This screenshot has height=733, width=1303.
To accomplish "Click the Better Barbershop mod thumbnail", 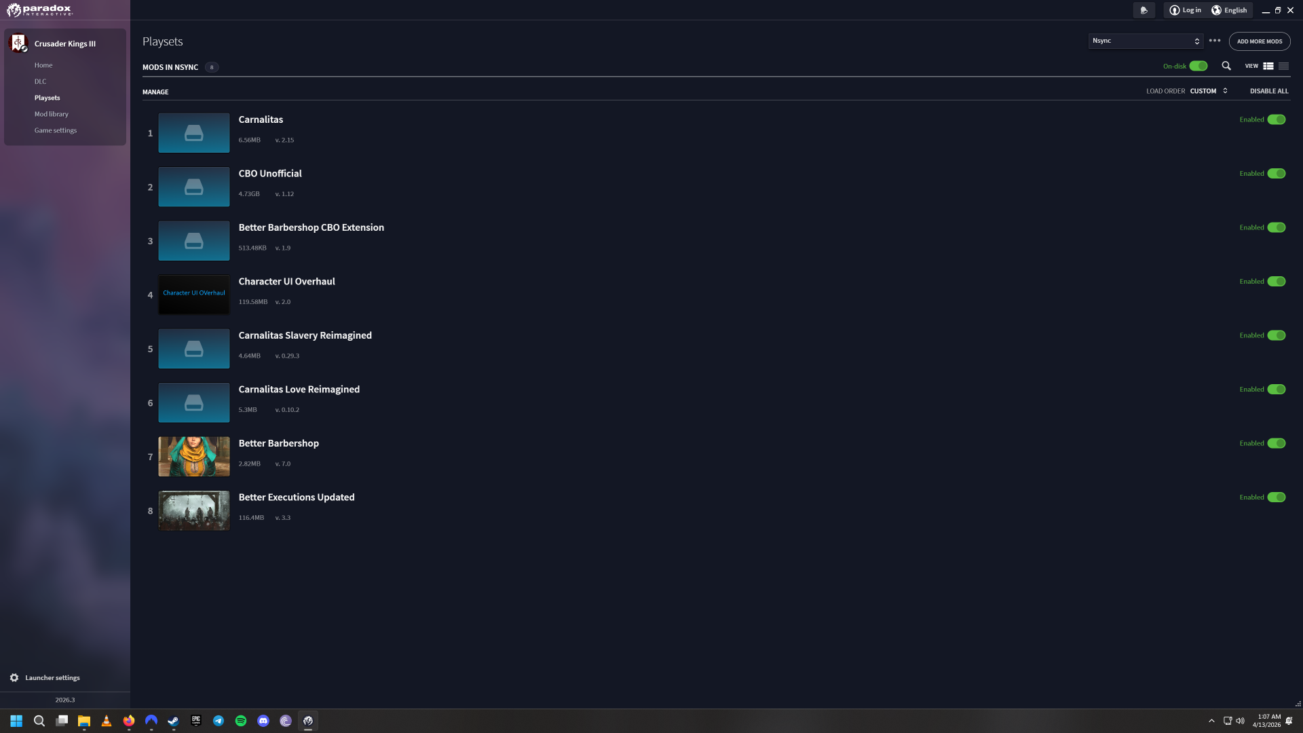I will (194, 457).
